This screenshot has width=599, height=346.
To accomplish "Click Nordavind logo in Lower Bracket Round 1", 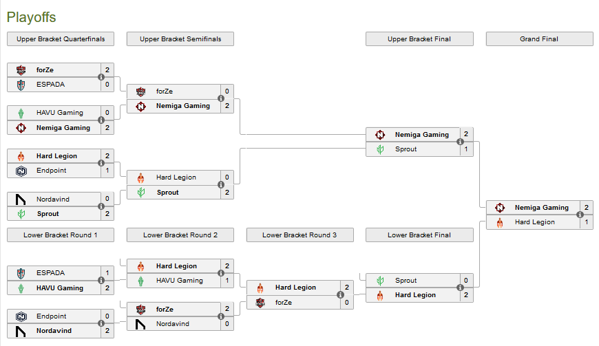I will [21, 331].
